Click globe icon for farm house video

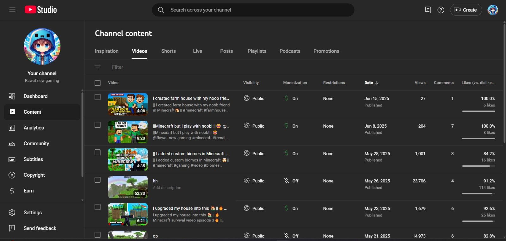[x=247, y=98]
